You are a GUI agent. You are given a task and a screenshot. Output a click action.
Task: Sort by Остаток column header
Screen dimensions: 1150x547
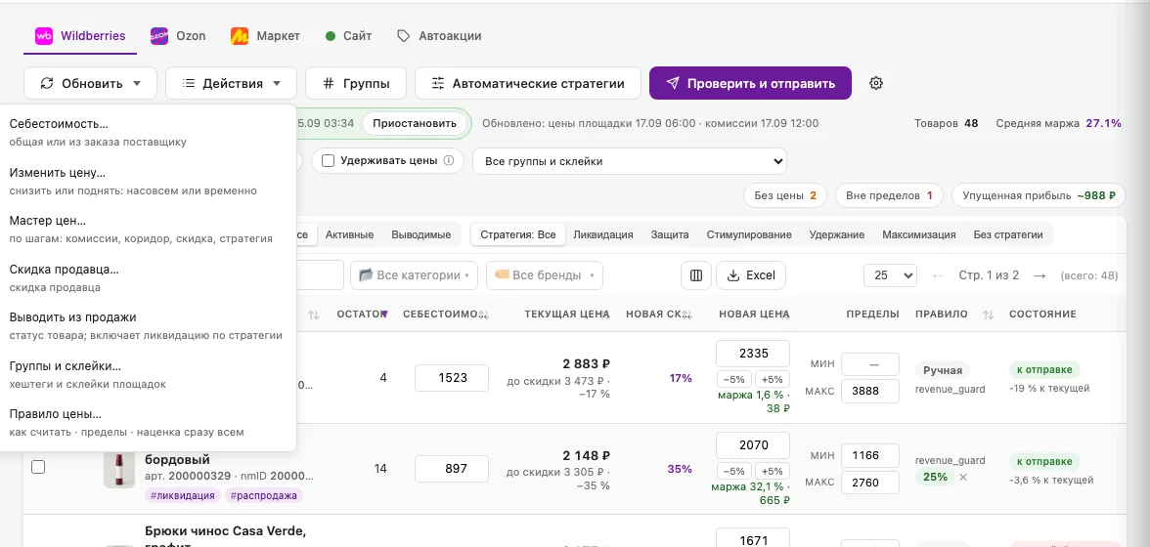point(361,315)
